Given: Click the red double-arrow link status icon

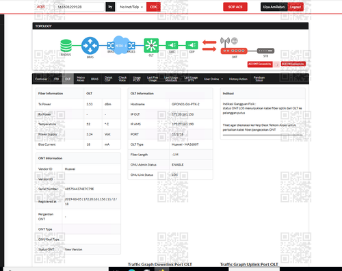Looking at the screenshot, I should 209,46.
